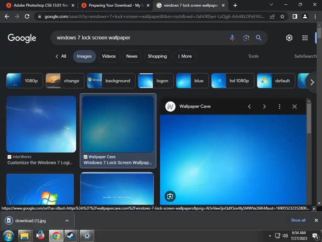Click the taskbar clock showing 6:54 AM
The width and height of the screenshot is (322, 242).
point(299,236)
